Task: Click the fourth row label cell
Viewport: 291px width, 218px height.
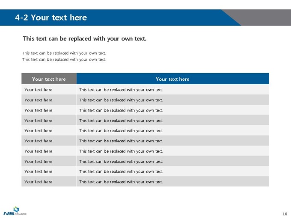Action: (x=49, y=120)
